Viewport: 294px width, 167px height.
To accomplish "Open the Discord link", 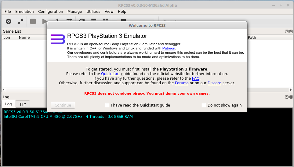I will 214,83.
